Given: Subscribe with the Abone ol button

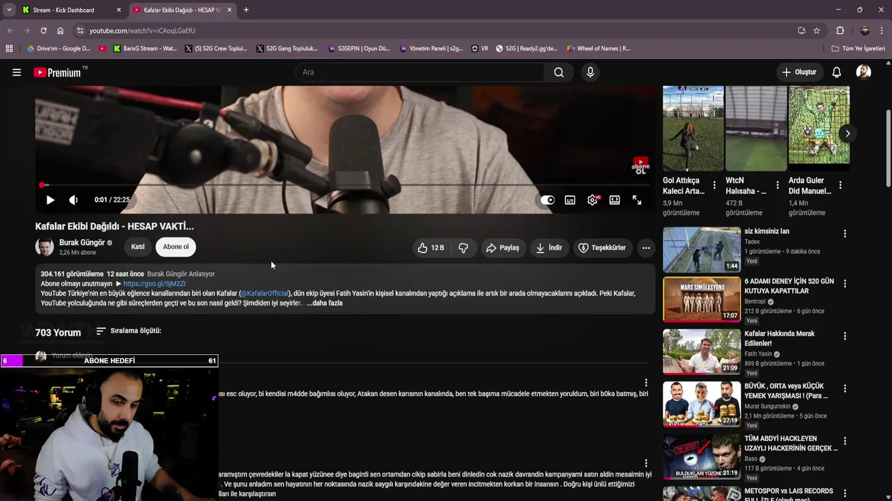Looking at the screenshot, I should (x=176, y=247).
